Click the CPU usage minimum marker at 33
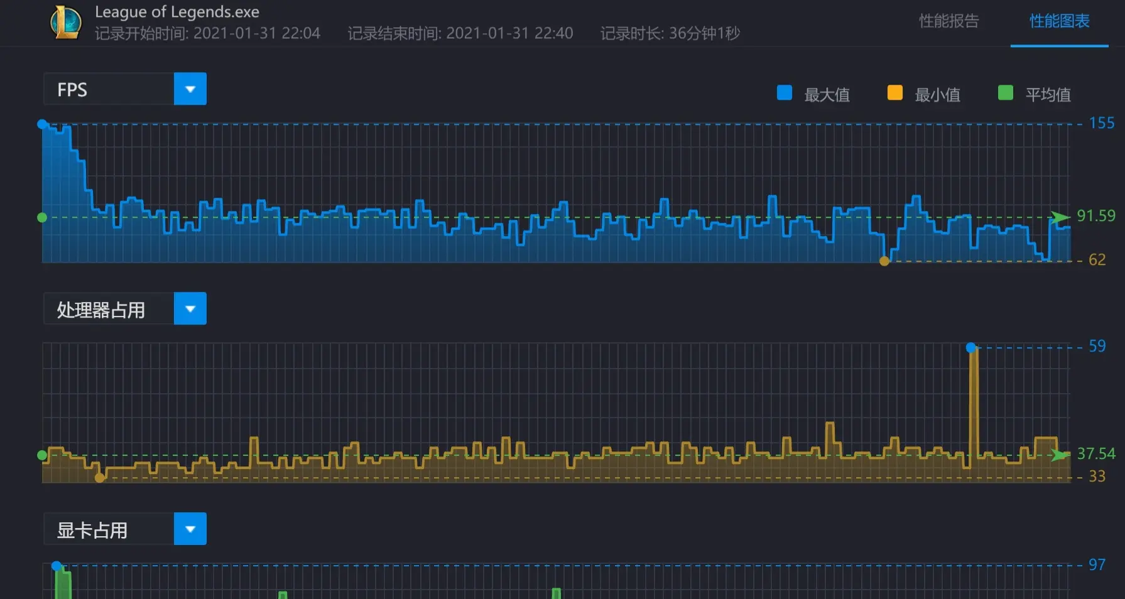The width and height of the screenshot is (1125, 599). pyautogui.click(x=100, y=478)
